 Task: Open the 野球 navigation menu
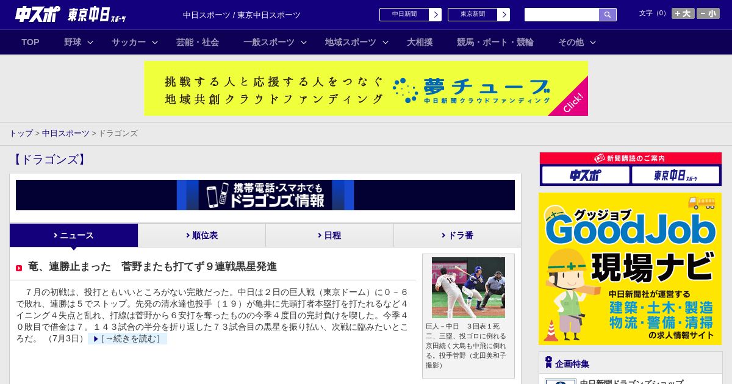pyautogui.click(x=73, y=42)
